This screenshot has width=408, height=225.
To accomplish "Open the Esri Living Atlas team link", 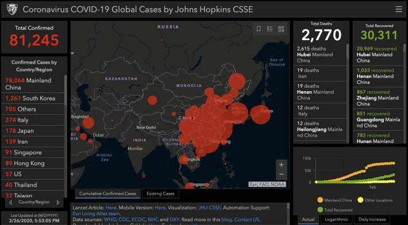I will [96, 214].
